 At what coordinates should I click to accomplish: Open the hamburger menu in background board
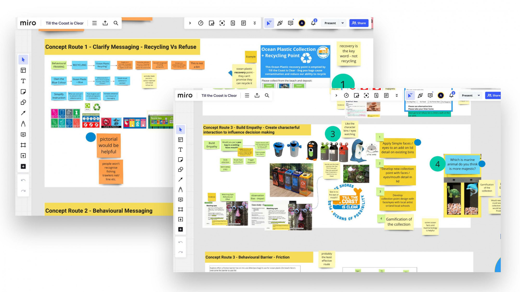click(x=94, y=23)
